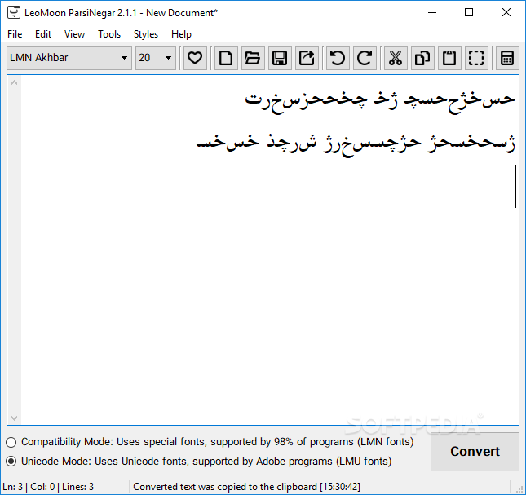This screenshot has width=526, height=495.
Task: Paste from clipboard with the clipboard icon
Action: point(449,58)
